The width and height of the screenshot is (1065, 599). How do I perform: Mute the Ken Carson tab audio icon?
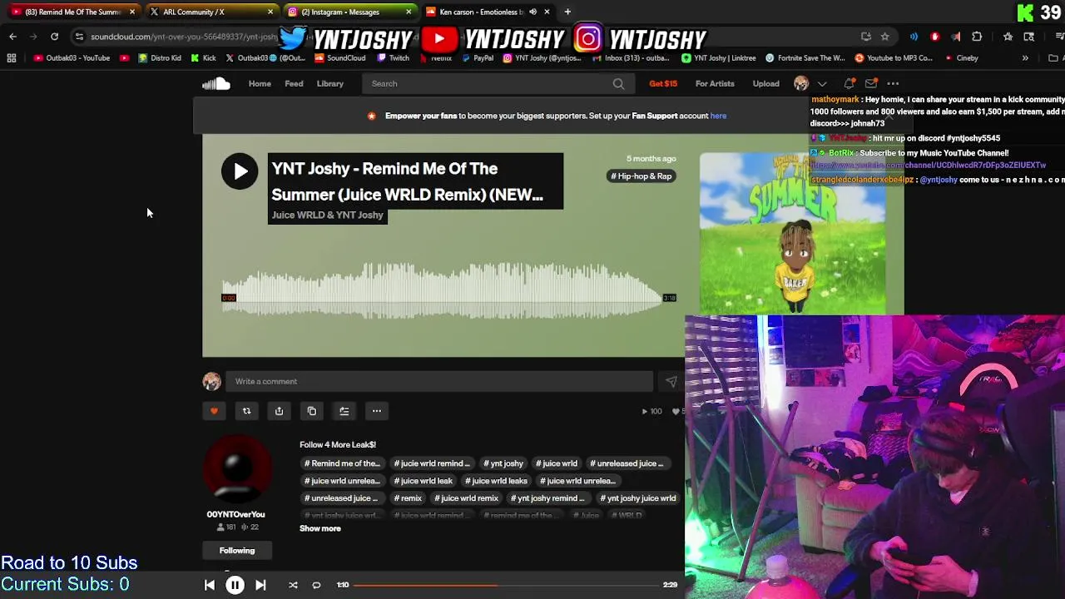point(532,12)
